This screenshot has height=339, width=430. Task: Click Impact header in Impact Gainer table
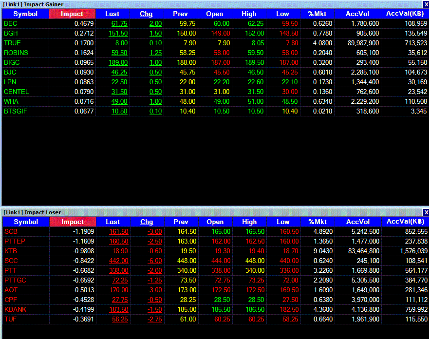72,14
